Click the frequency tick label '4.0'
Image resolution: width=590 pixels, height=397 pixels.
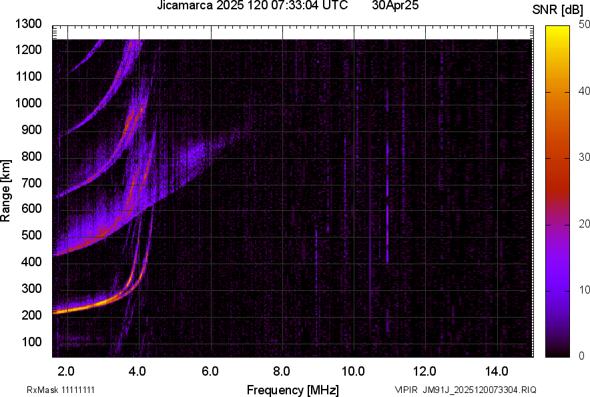pyautogui.click(x=137, y=371)
